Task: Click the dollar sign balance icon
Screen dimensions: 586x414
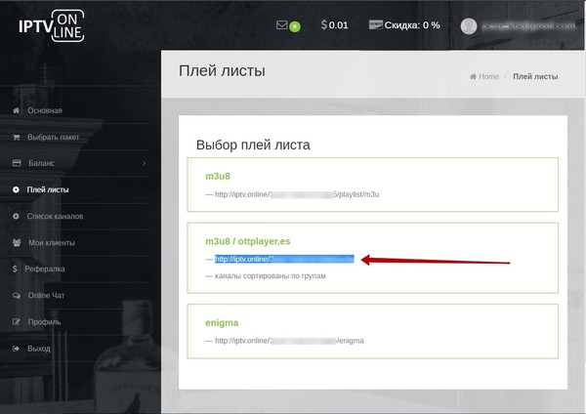Action: coord(323,24)
